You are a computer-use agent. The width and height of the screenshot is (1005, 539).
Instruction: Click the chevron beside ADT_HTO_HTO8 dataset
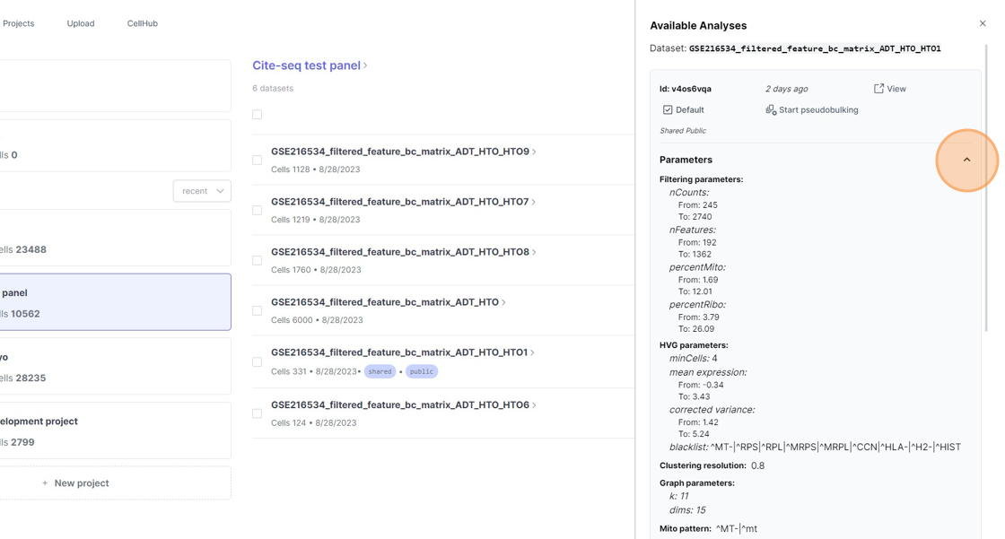point(535,252)
